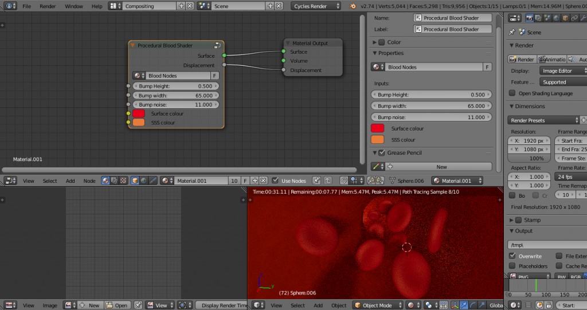This screenshot has height=310, width=587.
Task: Open the Object Mode dropdown
Action: tap(378, 305)
